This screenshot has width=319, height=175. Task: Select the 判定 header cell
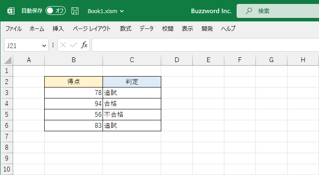(132, 82)
